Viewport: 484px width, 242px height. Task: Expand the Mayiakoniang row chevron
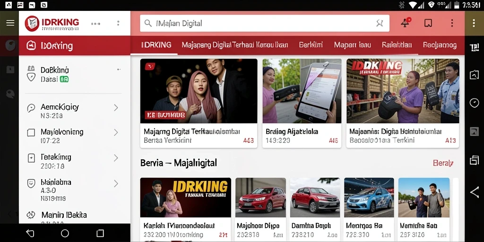coord(116,132)
